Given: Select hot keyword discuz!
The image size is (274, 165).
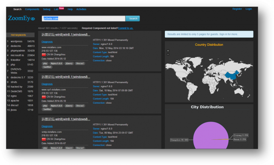Looking at the screenshot, I should click(x=15, y=105).
